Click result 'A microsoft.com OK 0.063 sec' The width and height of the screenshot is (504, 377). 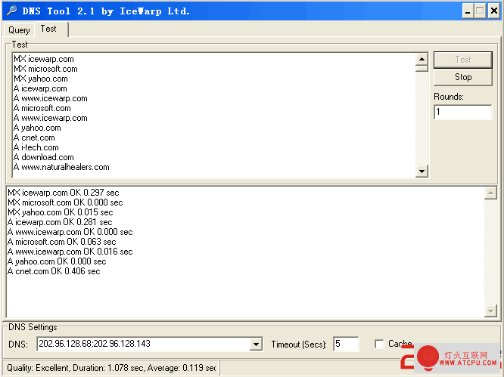[62, 242]
